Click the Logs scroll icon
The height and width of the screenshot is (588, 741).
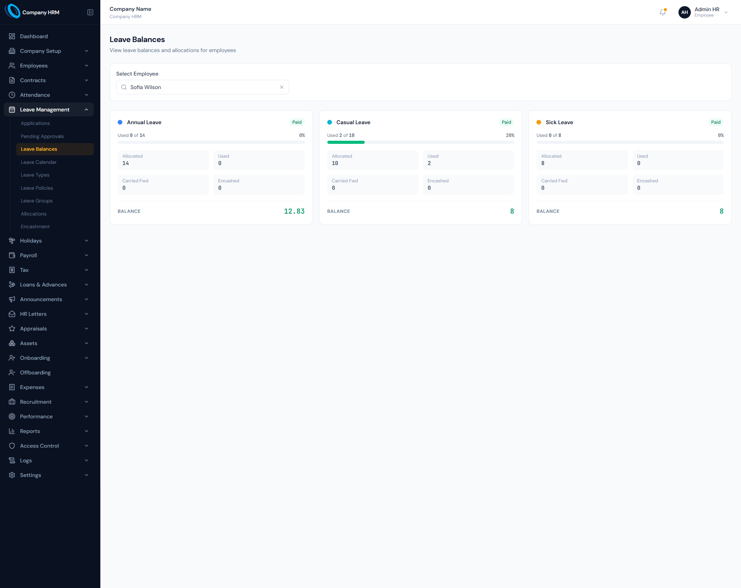(x=12, y=460)
